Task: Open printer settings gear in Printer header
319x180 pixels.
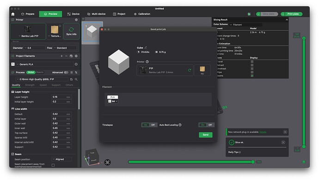Action: coord(76,20)
